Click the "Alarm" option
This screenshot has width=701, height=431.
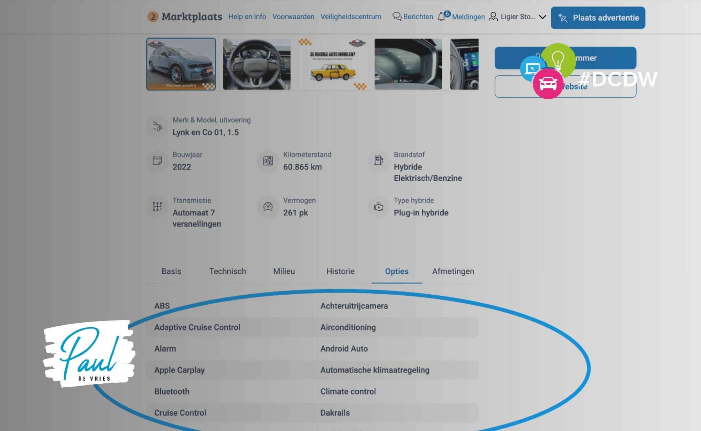click(165, 349)
